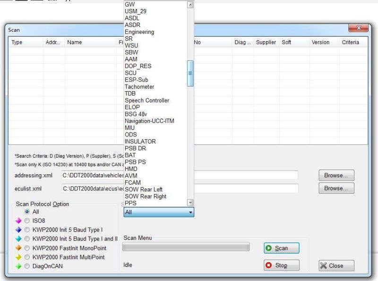Select BSG 48v in the list
This screenshot has height=281, width=378.
(x=155, y=114)
